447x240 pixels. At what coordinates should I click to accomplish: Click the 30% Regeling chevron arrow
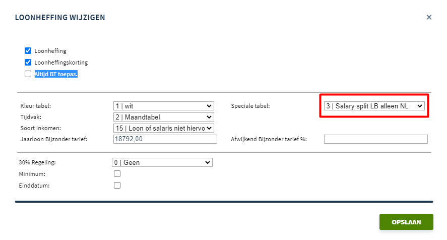click(x=208, y=162)
